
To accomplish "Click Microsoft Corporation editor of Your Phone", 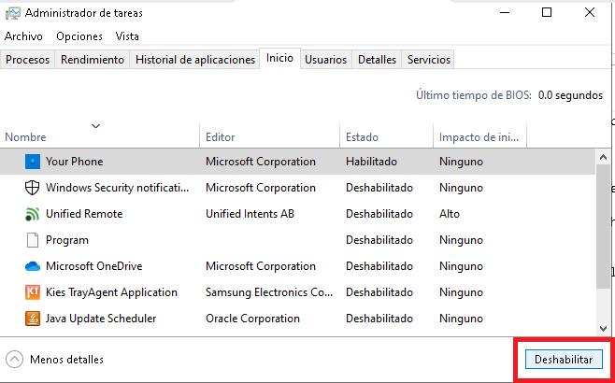I will pos(261,162).
